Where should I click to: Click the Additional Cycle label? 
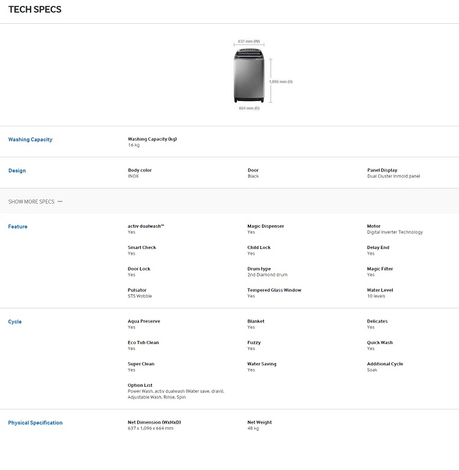tap(385, 364)
